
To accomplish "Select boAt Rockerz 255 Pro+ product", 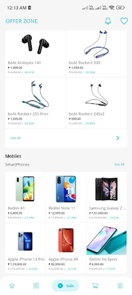I will 35,103.
